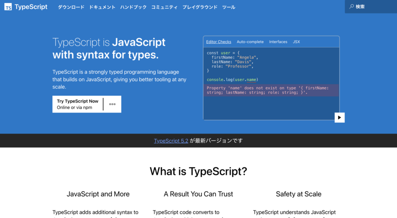The height and width of the screenshot is (218, 397).
Task: Open the ドキュメント menu item
Action: 102,7
